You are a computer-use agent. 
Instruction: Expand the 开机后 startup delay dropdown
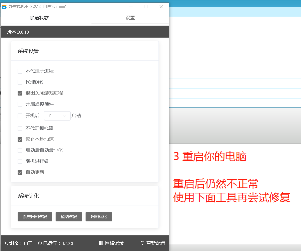57,116
